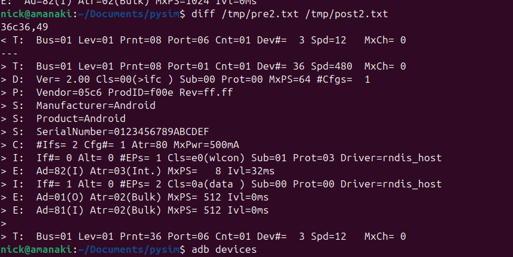Click the '36c36,49' diff range line
The image size is (513, 257).
point(24,27)
